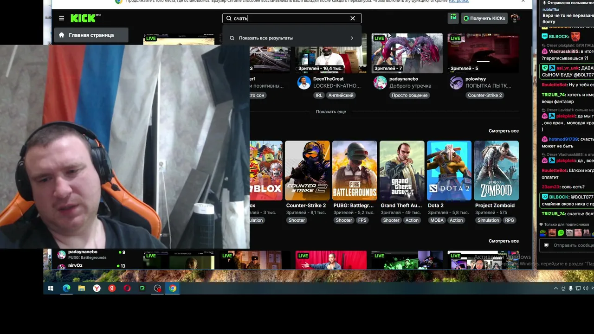Click the lower 'Смотреть все' link
The height and width of the screenshot is (334, 594).
(504, 241)
